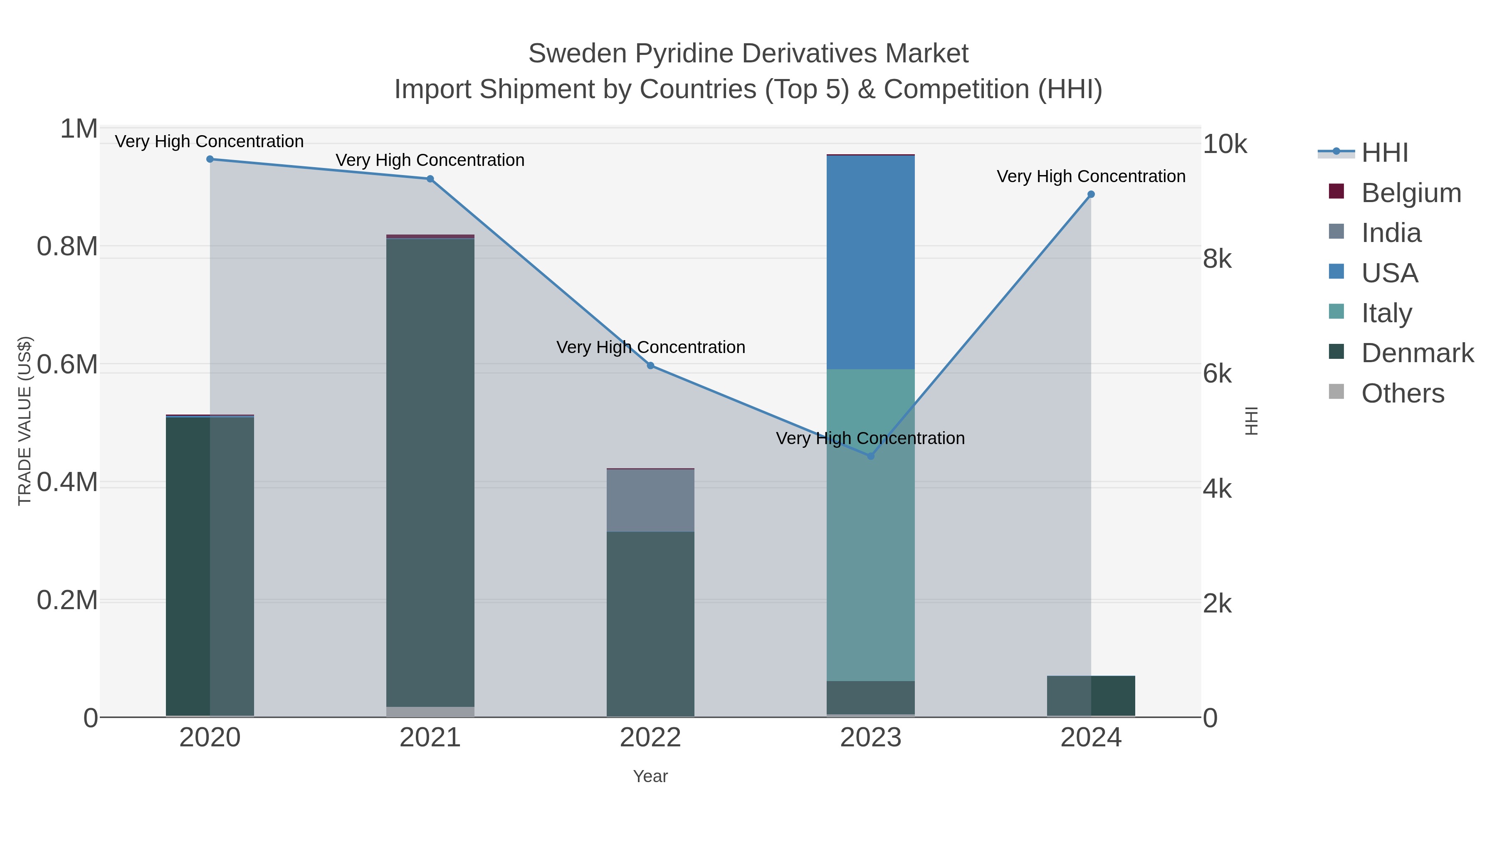
Task: Toggle the Italy legend label
Action: 1386,313
